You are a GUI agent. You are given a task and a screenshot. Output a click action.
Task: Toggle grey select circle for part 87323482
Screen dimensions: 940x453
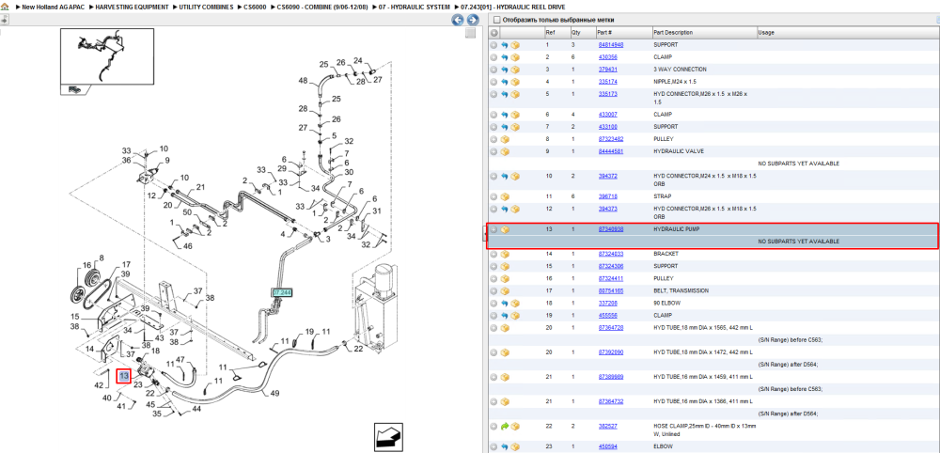pyautogui.click(x=494, y=139)
